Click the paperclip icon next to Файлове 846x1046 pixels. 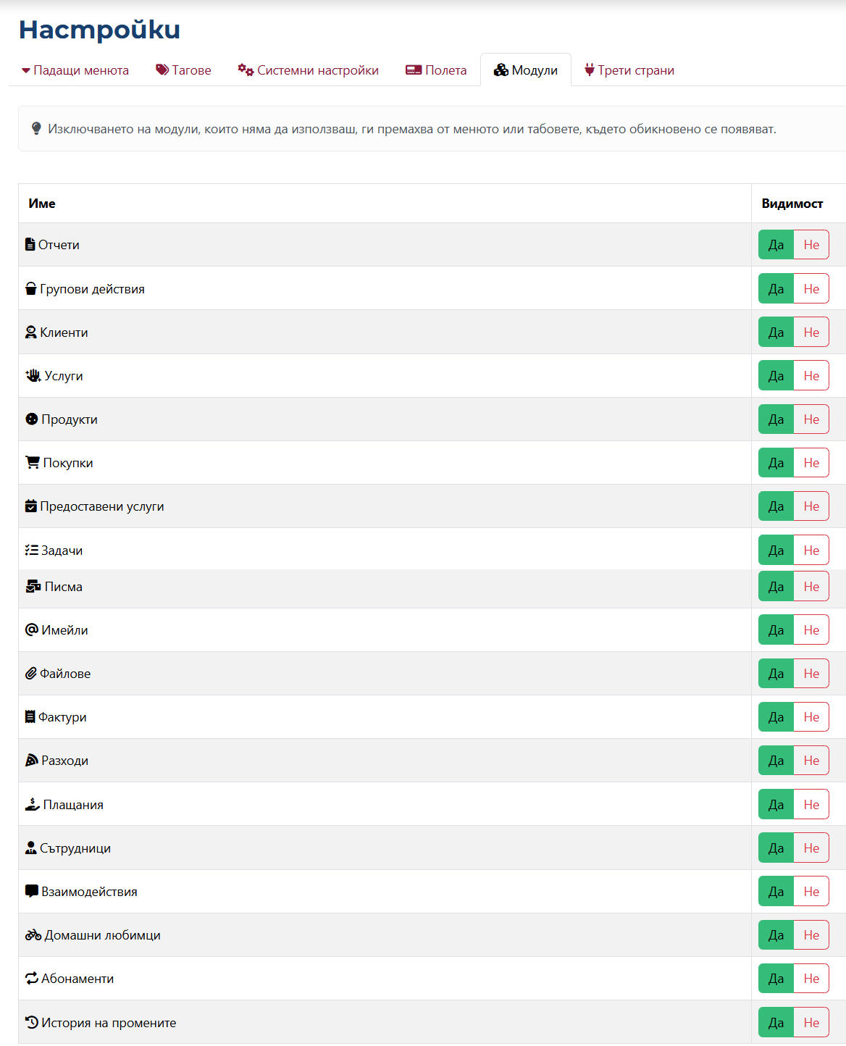click(x=31, y=674)
